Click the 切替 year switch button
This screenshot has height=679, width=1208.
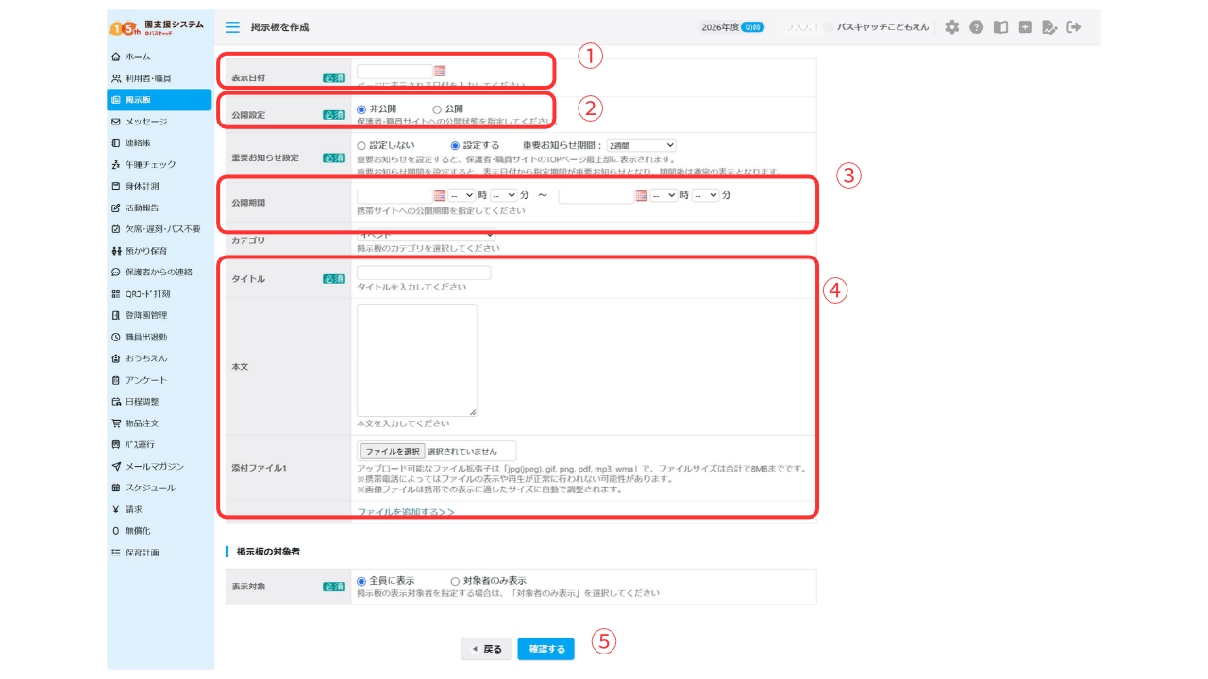pos(753,27)
